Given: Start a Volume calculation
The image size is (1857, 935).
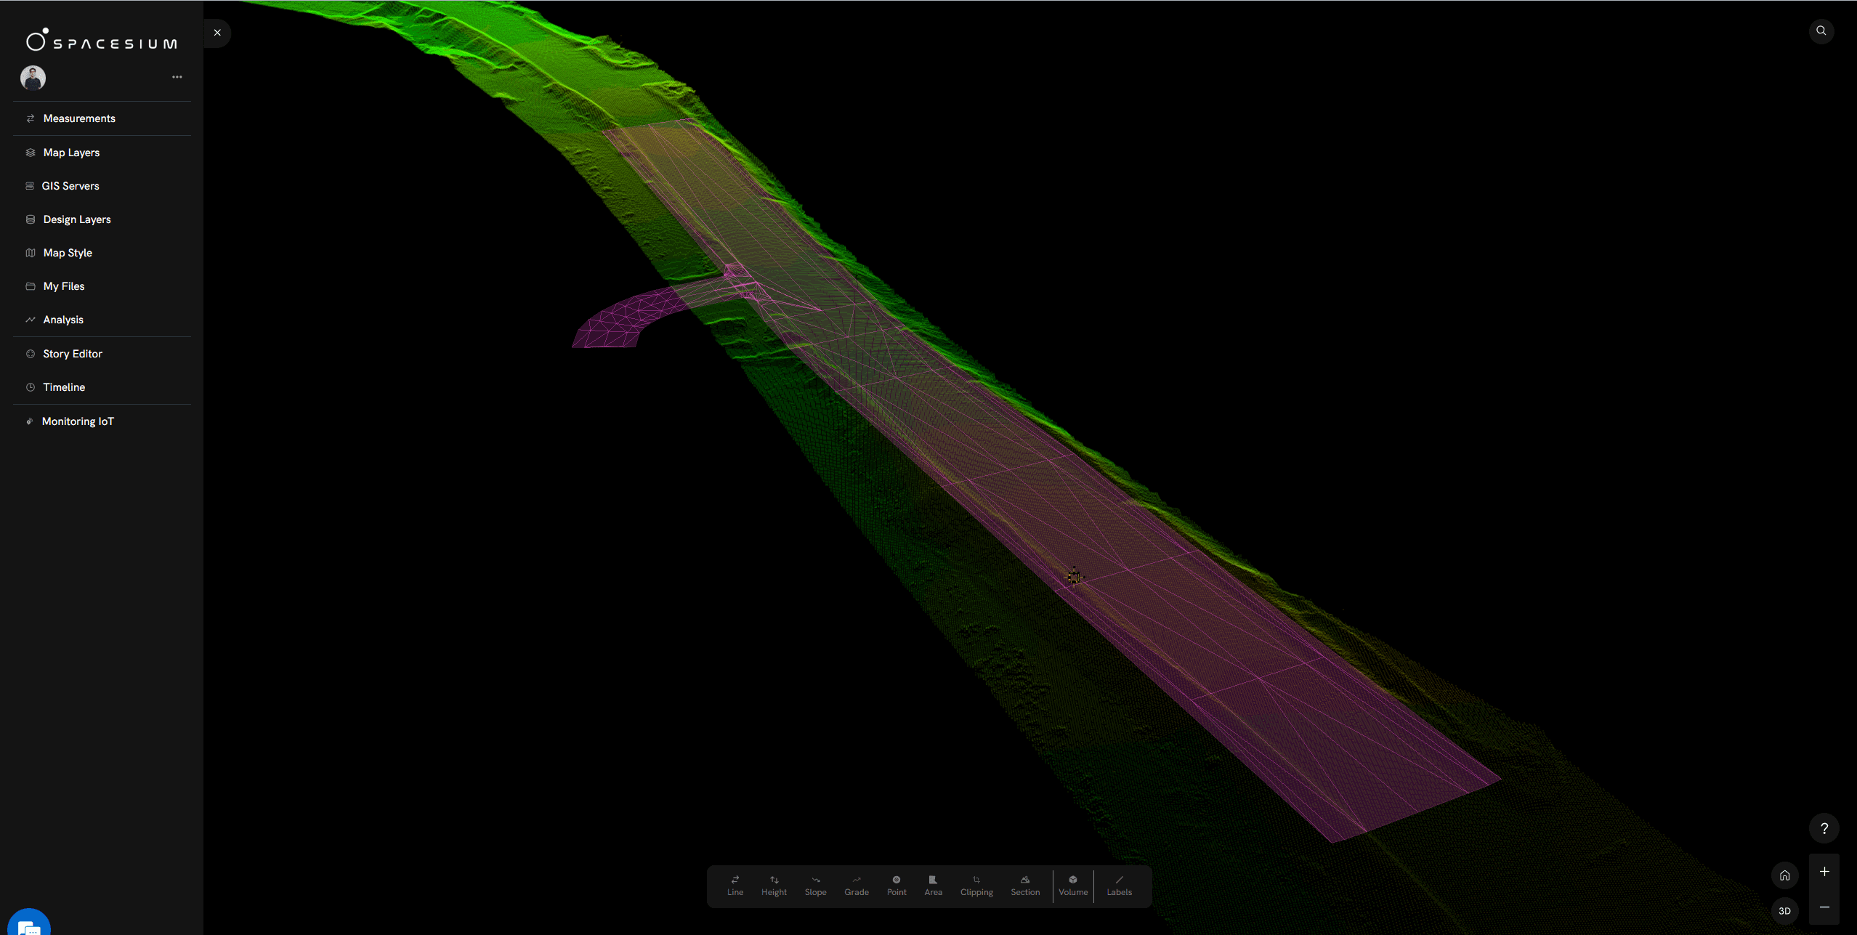Looking at the screenshot, I should click(x=1072, y=885).
